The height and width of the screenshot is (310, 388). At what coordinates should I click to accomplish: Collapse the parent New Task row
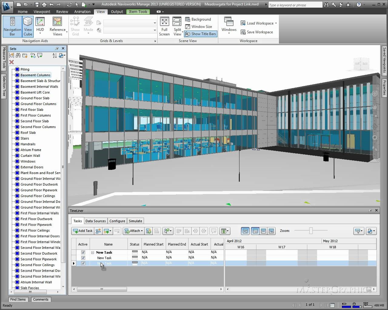click(x=93, y=252)
